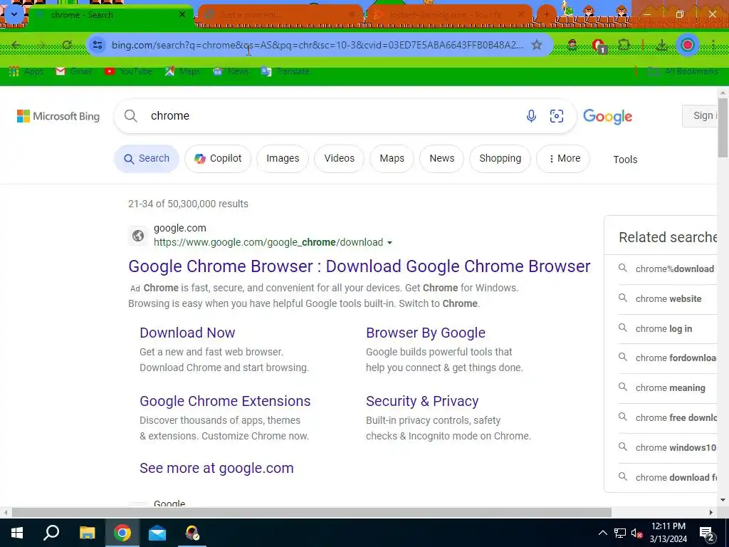The image size is (729, 547).
Task: Open Chrome's three-dot menu
Action: coord(713,45)
